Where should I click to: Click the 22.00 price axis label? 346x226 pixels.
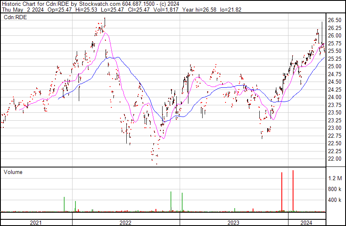(x=335, y=159)
